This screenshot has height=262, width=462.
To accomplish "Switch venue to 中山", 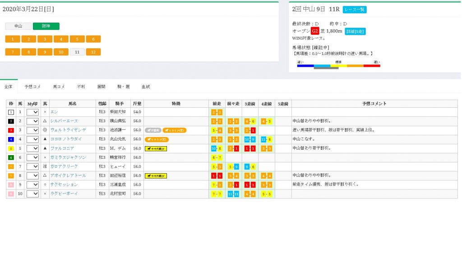I will tap(18, 26).
